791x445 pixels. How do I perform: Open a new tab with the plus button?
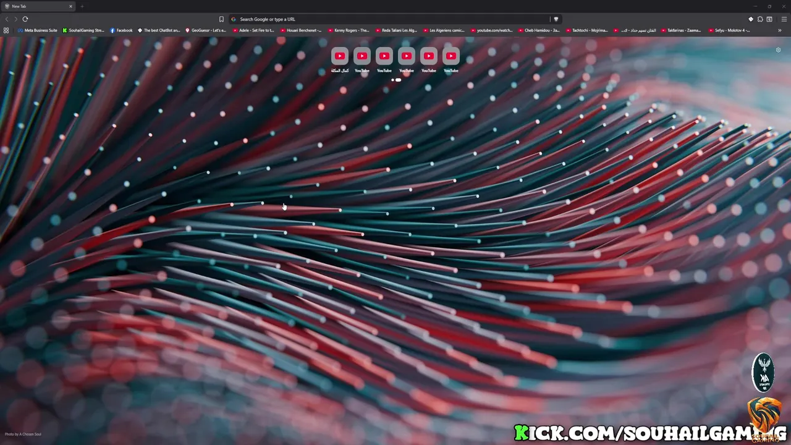click(82, 6)
